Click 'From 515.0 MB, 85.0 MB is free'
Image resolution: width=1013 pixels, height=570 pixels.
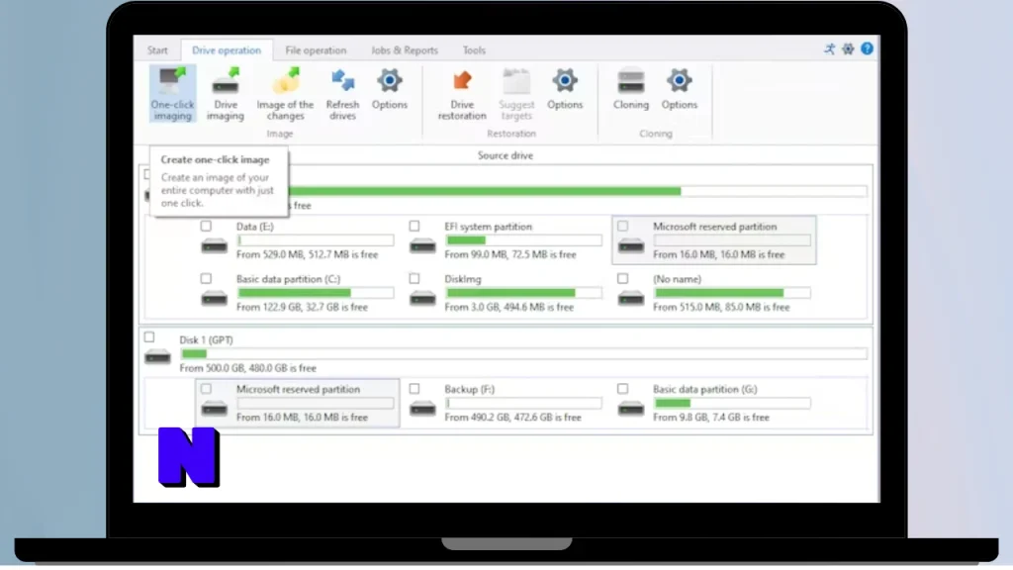[721, 308]
